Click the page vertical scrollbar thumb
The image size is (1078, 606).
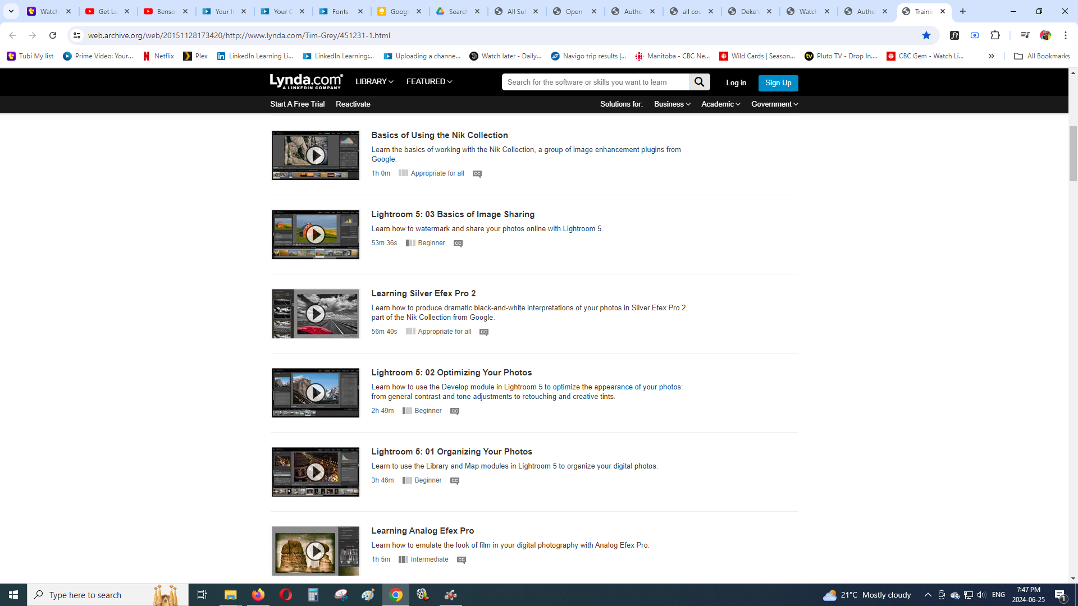coord(1073,154)
